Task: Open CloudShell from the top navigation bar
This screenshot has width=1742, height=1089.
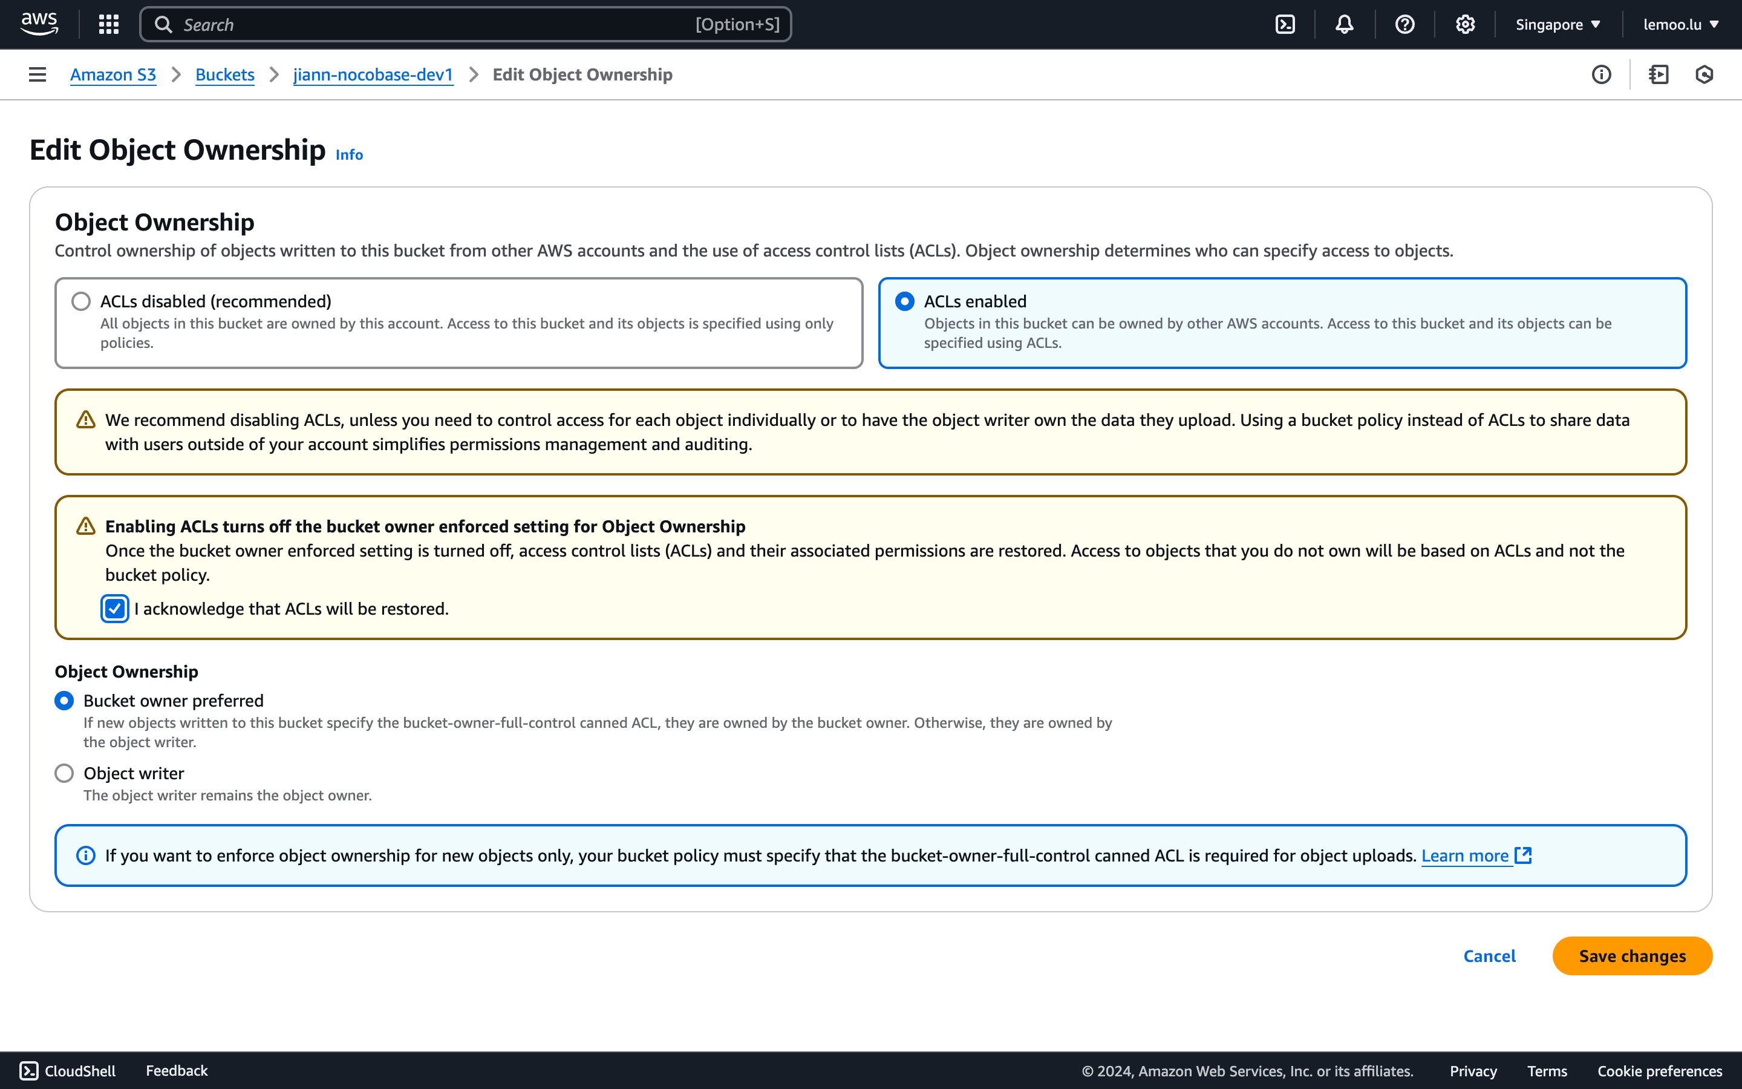Action: click(1285, 24)
